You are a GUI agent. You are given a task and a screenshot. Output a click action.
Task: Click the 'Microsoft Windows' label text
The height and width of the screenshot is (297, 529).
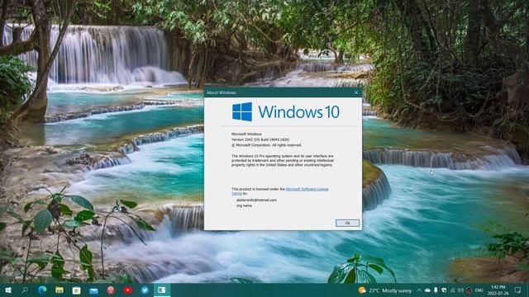point(246,134)
